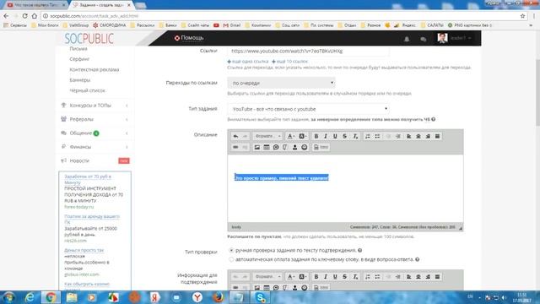Click Insert Link in the Описание editor

[x=235, y=147]
